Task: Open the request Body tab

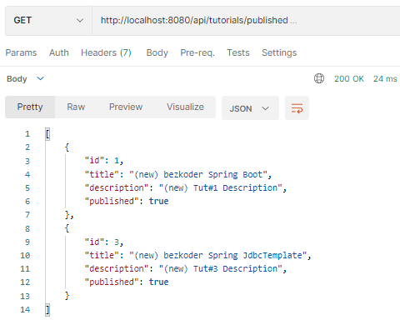Action: click(157, 52)
